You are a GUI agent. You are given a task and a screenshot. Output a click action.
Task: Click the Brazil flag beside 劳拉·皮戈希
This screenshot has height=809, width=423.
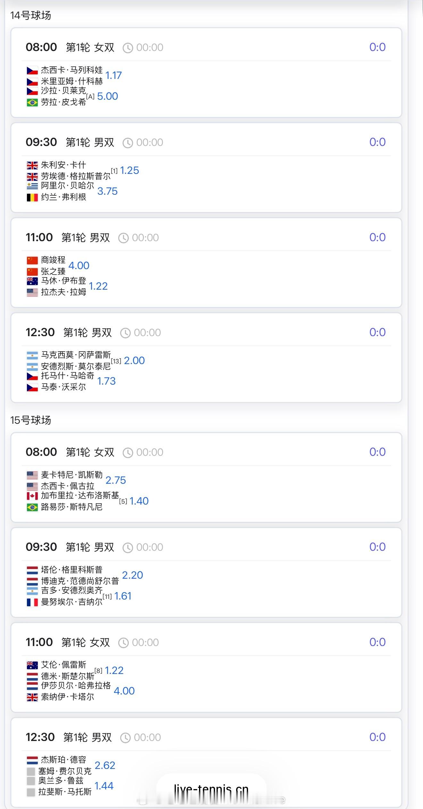point(32,103)
